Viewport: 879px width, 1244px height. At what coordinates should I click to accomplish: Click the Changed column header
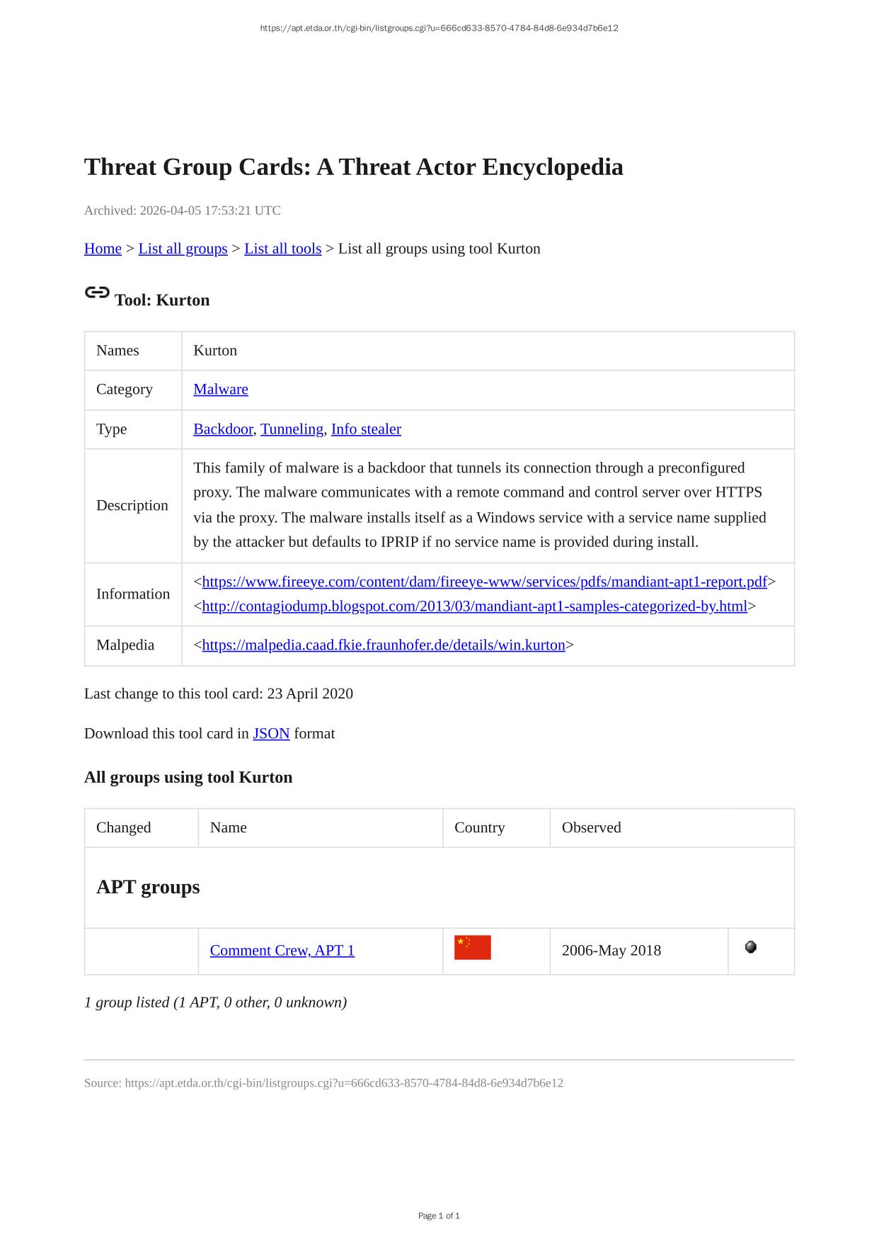[124, 827]
